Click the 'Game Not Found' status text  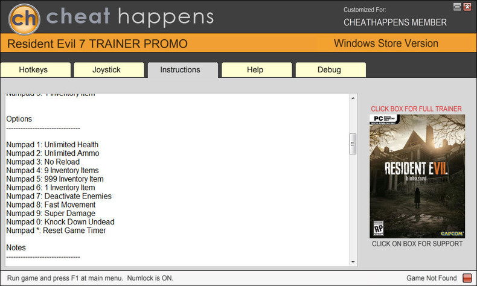432,278
